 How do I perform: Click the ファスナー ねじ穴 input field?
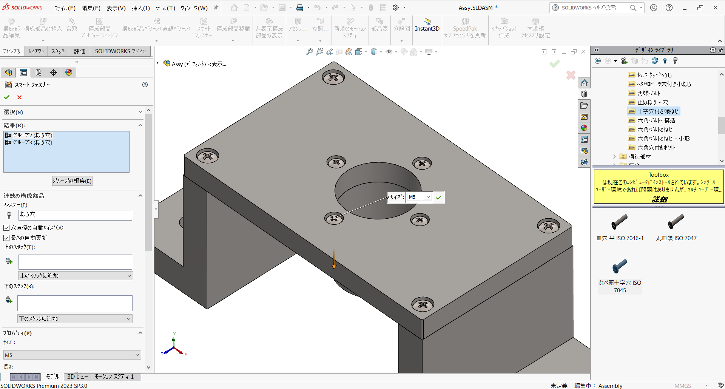pos(75,215)
